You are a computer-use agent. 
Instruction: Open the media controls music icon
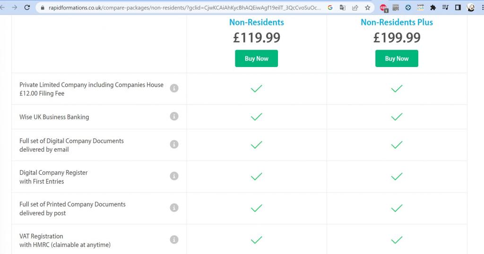pos(445,8)
